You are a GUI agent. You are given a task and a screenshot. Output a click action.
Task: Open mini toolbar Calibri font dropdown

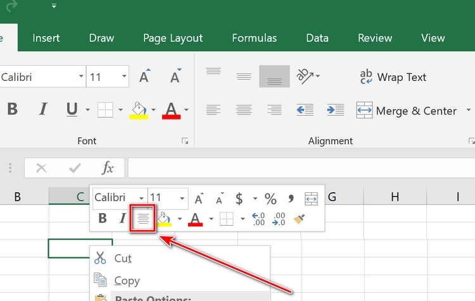click(x=141, y=199)
